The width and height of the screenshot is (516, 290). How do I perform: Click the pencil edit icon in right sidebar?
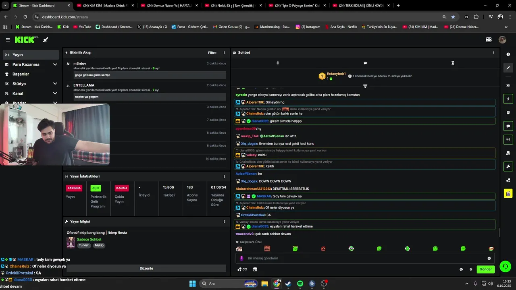tap(508, 68)
